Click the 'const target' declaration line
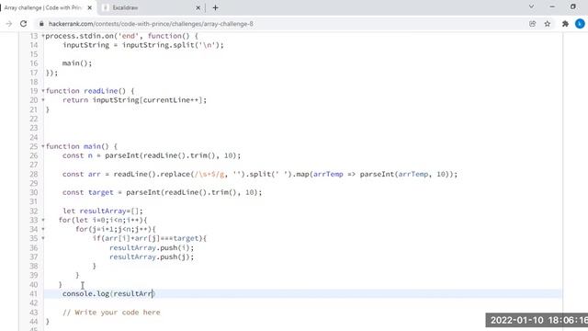This screenshot has width=588, height=331. click(x=162, y=192)
